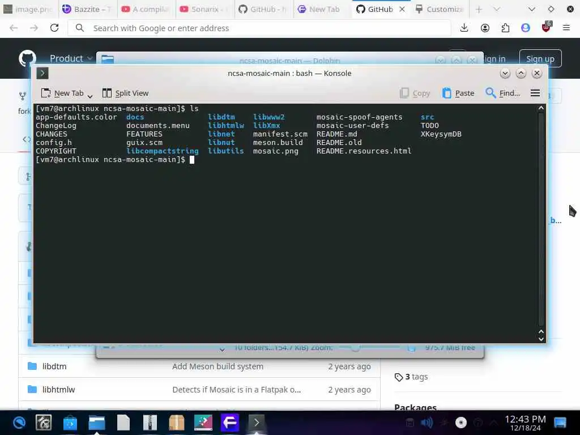Switch to the Bazzite browser tab

pos(87,9)
